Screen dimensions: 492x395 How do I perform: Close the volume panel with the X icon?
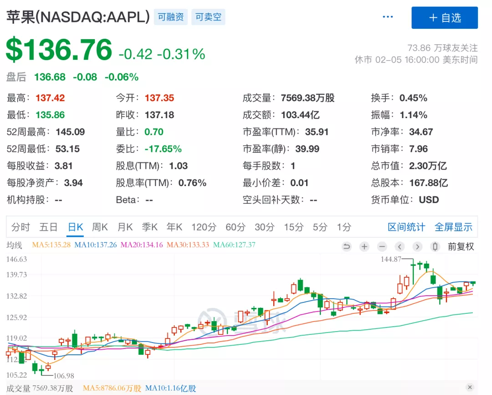(470, 387)
